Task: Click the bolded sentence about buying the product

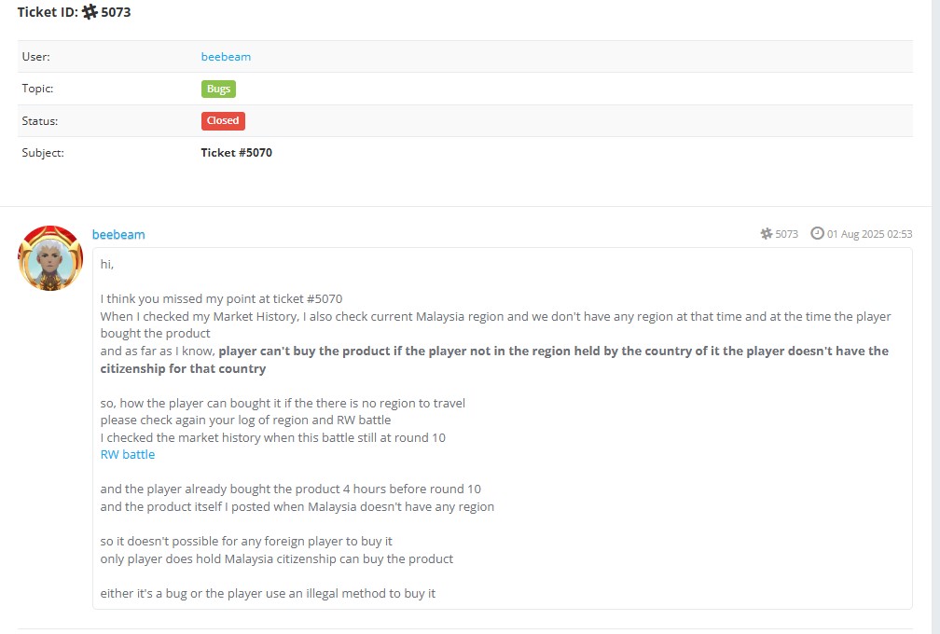Action: (494, 360)
